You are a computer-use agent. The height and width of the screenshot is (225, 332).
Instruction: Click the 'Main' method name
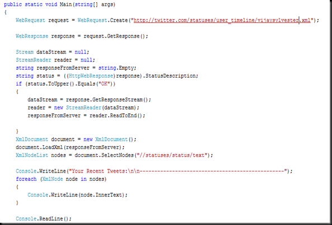(65, 4)
